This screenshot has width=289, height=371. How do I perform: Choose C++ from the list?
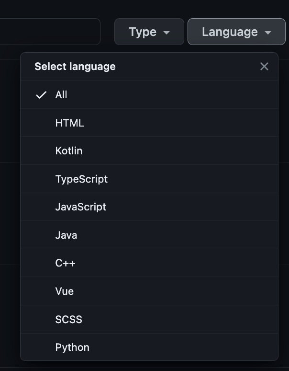coord(65,263)
